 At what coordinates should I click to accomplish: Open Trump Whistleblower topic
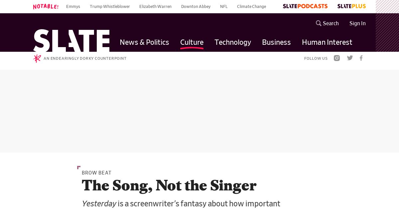[110, 6]
